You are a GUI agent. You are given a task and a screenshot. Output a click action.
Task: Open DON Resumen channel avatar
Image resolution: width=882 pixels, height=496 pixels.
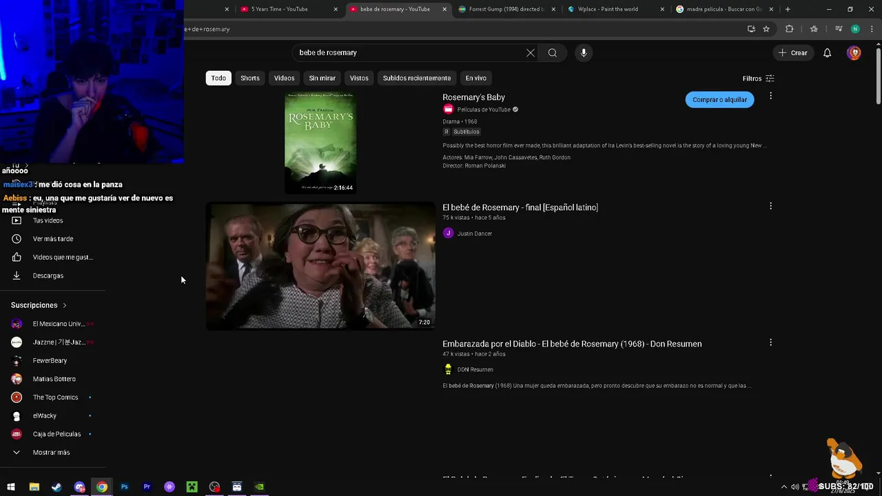click(x=448, y=370)
